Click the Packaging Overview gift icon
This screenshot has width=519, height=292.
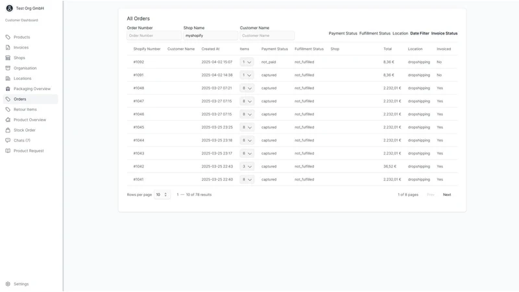[x=8, y=89]
